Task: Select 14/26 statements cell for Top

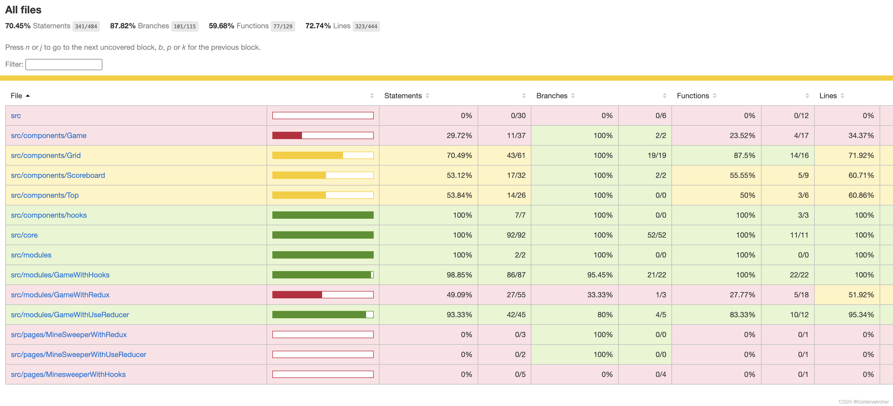Action: click(504, 195)
